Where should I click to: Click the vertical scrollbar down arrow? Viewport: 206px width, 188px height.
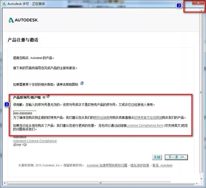pyautogui.click(x=201, y=179)
